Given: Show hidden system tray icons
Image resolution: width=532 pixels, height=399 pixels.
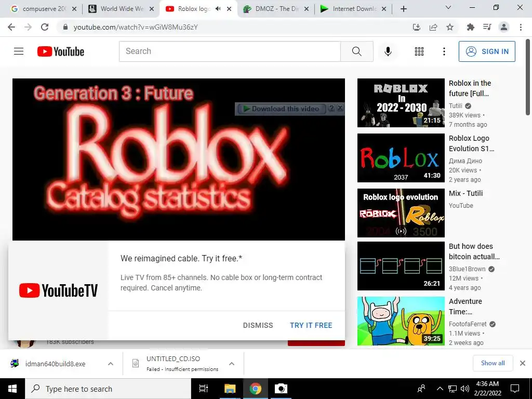Looking at the screenshot, I should click(x=440, y=389).
